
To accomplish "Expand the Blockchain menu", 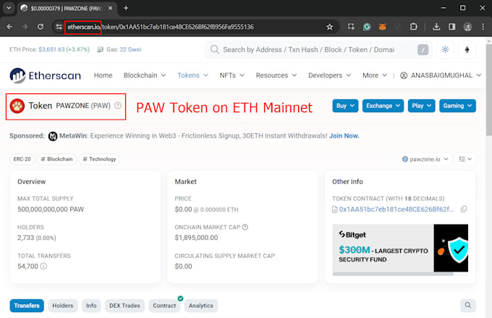I will (145, 75).
